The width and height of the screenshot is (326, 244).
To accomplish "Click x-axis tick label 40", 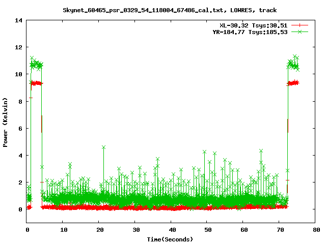I will [x=172, y=230].
